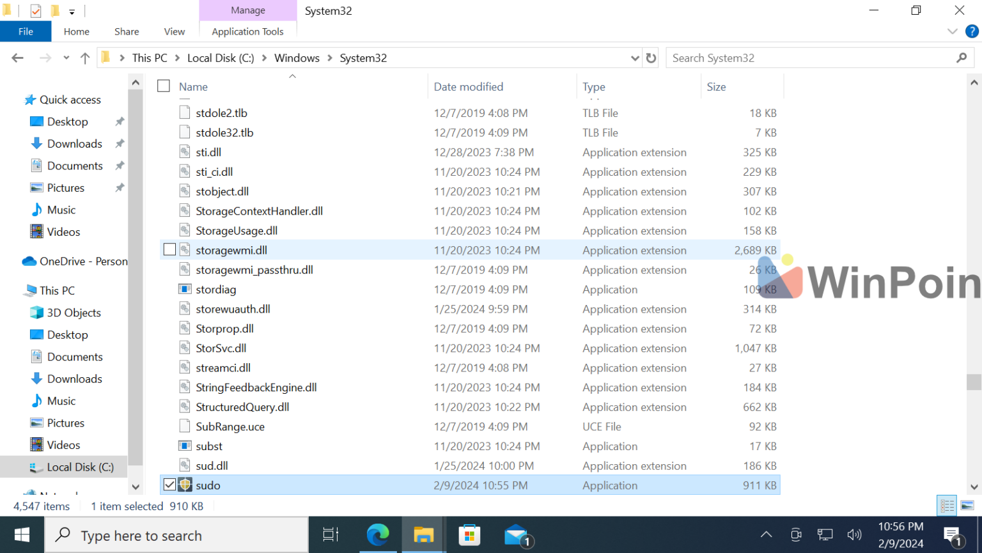Toggle the select-all checkbox above Name column

click(x=163, y=86)
